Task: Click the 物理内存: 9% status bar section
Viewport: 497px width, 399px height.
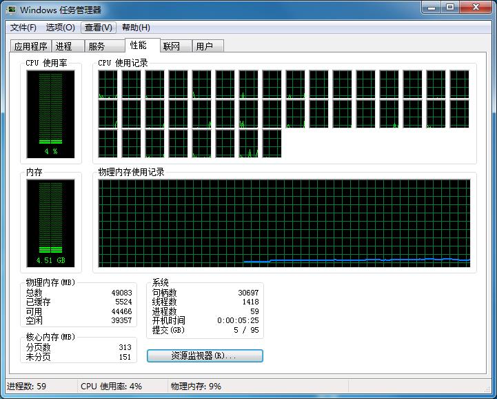Action: [196, 387]
